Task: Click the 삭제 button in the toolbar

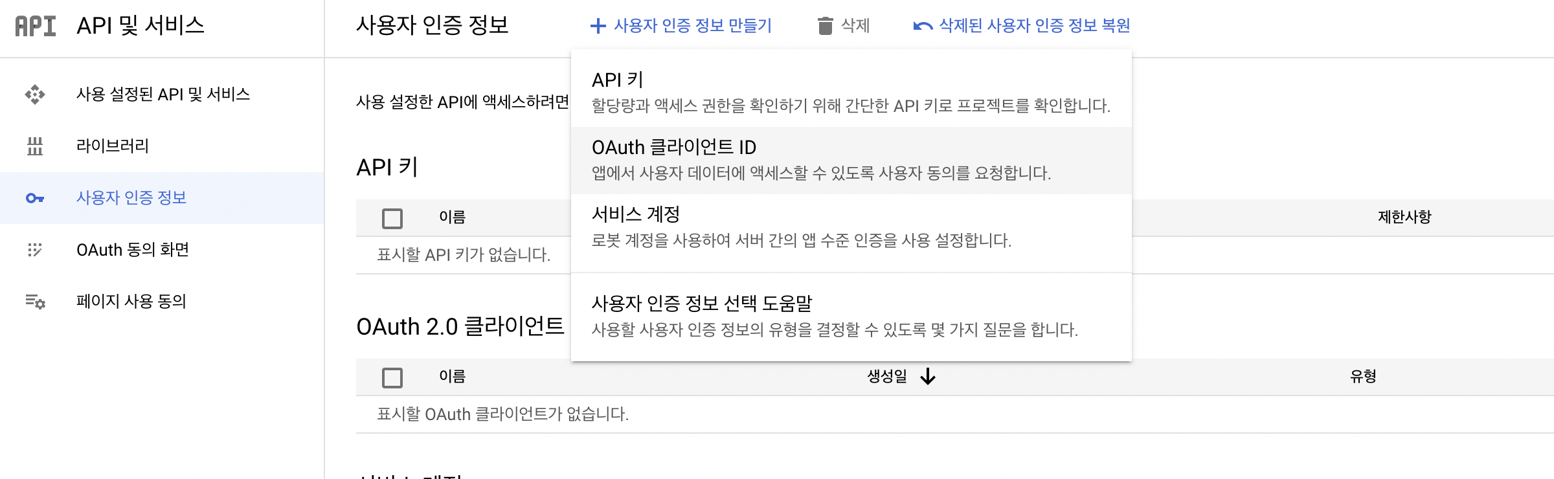Action: [844, 26]
